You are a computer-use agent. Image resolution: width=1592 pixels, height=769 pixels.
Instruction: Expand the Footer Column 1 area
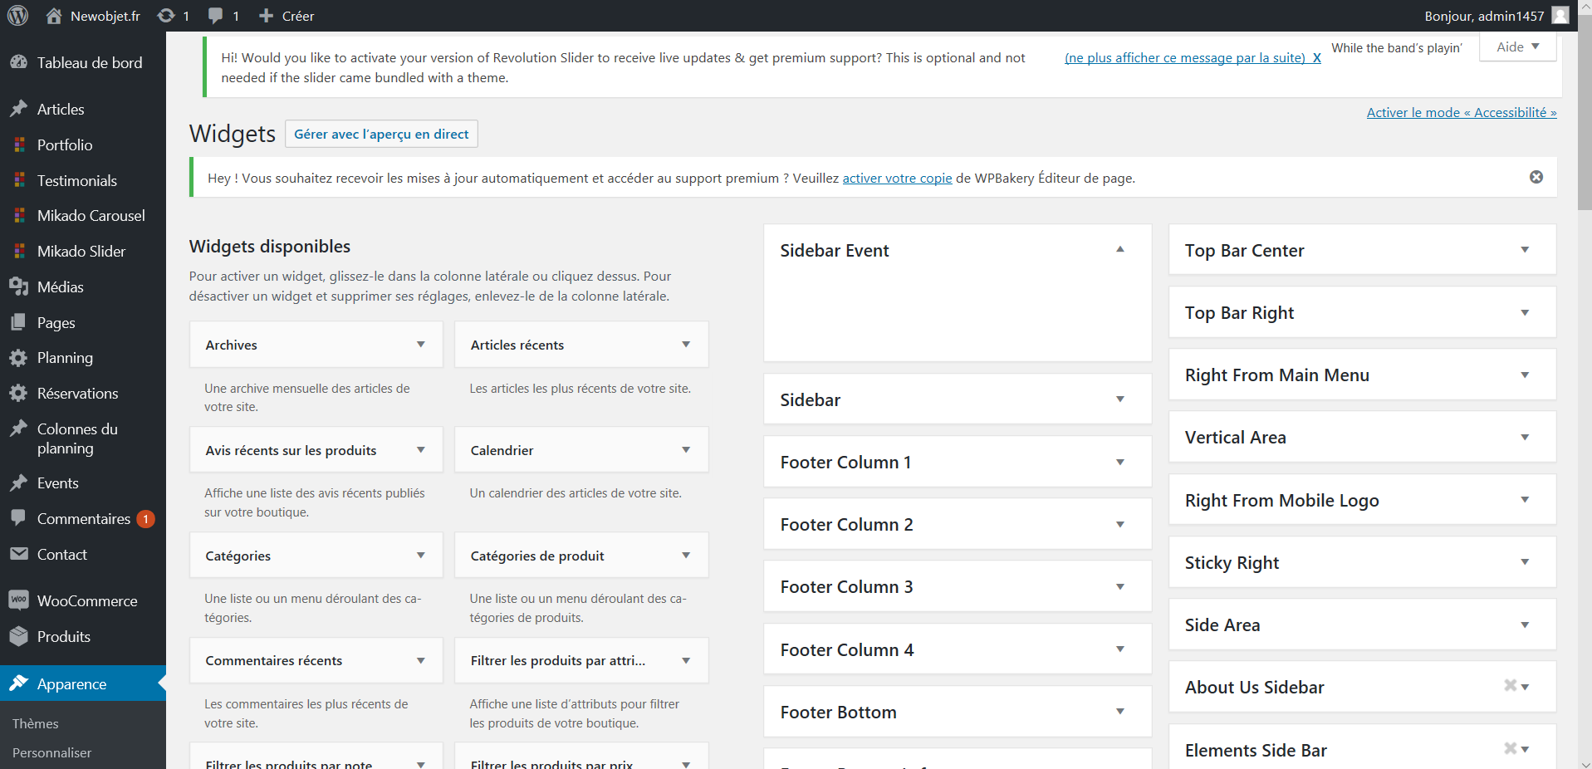1119,462
